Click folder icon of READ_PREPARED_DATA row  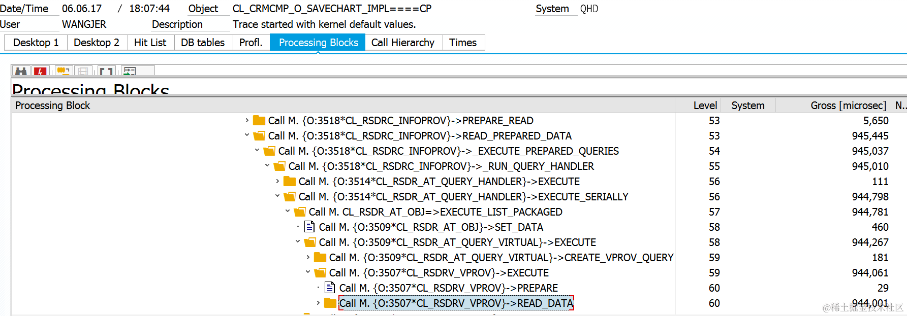point(259,135)
